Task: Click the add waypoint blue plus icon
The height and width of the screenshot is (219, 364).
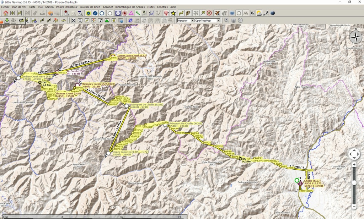Action: 34,21
